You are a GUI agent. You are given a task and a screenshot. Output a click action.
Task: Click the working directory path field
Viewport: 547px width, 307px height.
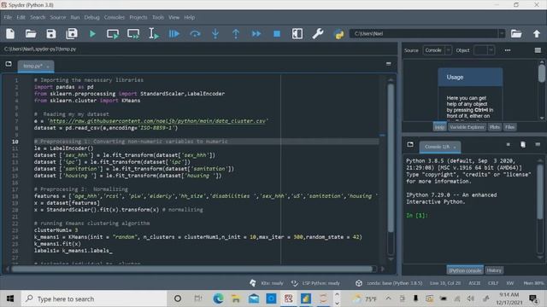[424, 33]
